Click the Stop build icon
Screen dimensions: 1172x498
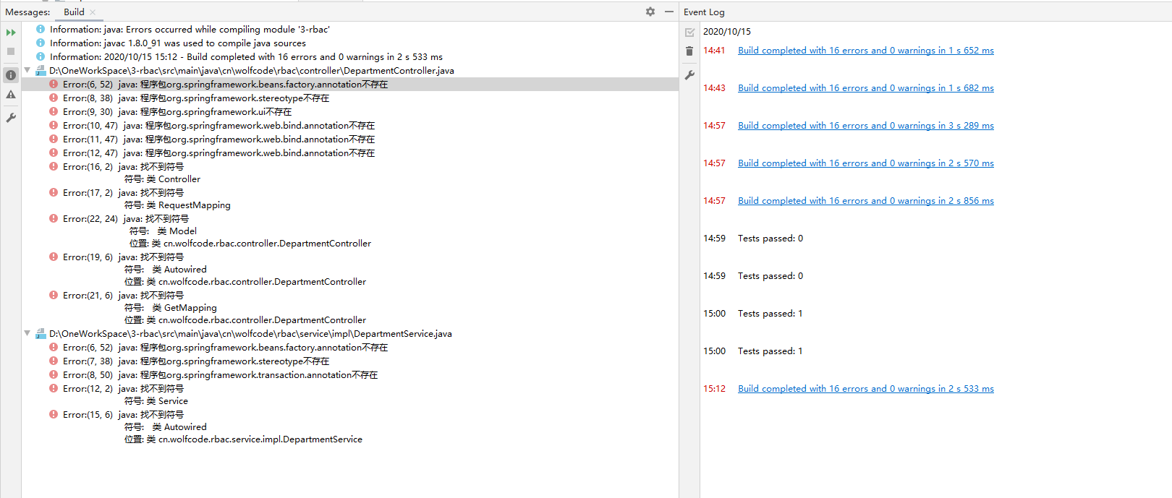point(11,51)
